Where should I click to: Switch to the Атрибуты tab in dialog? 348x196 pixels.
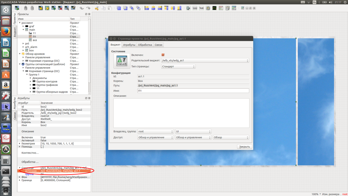129,45
